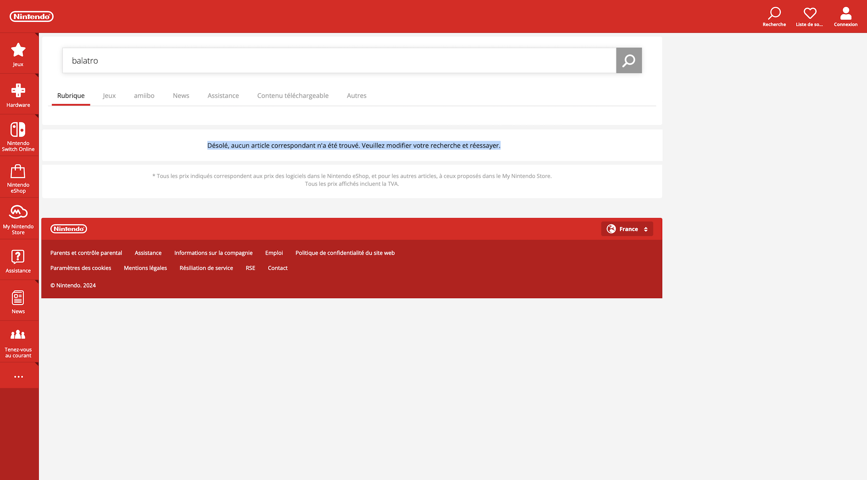
Task: Open Résiliation de service link
Action: point(206,268)
